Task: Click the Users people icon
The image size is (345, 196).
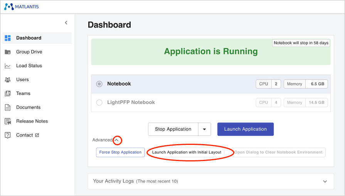Action: click(x=8, y=80)
